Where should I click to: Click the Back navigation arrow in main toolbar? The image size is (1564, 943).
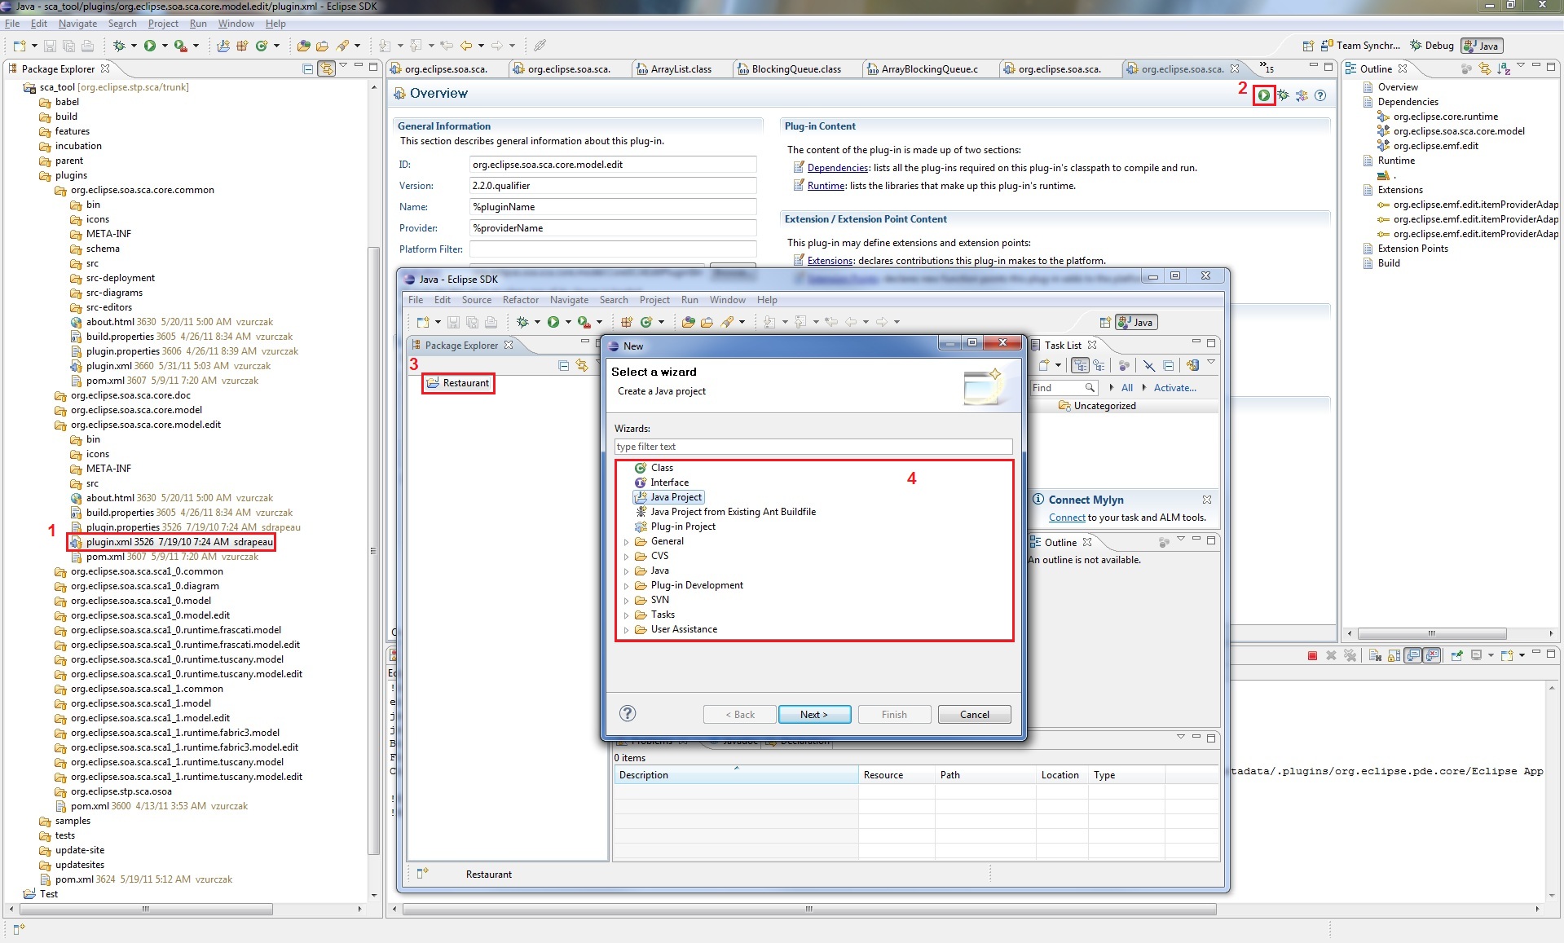click(x=466, y=46)
